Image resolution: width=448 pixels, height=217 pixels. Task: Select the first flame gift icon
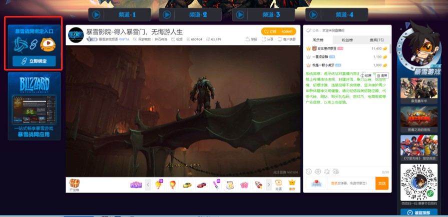click(x=158, y=185)
